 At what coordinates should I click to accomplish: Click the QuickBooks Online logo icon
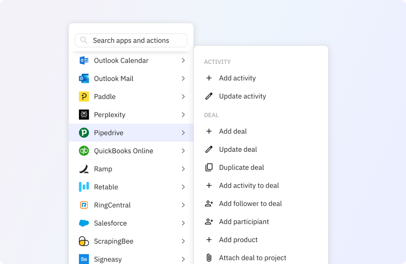click(x=84, y=151)
